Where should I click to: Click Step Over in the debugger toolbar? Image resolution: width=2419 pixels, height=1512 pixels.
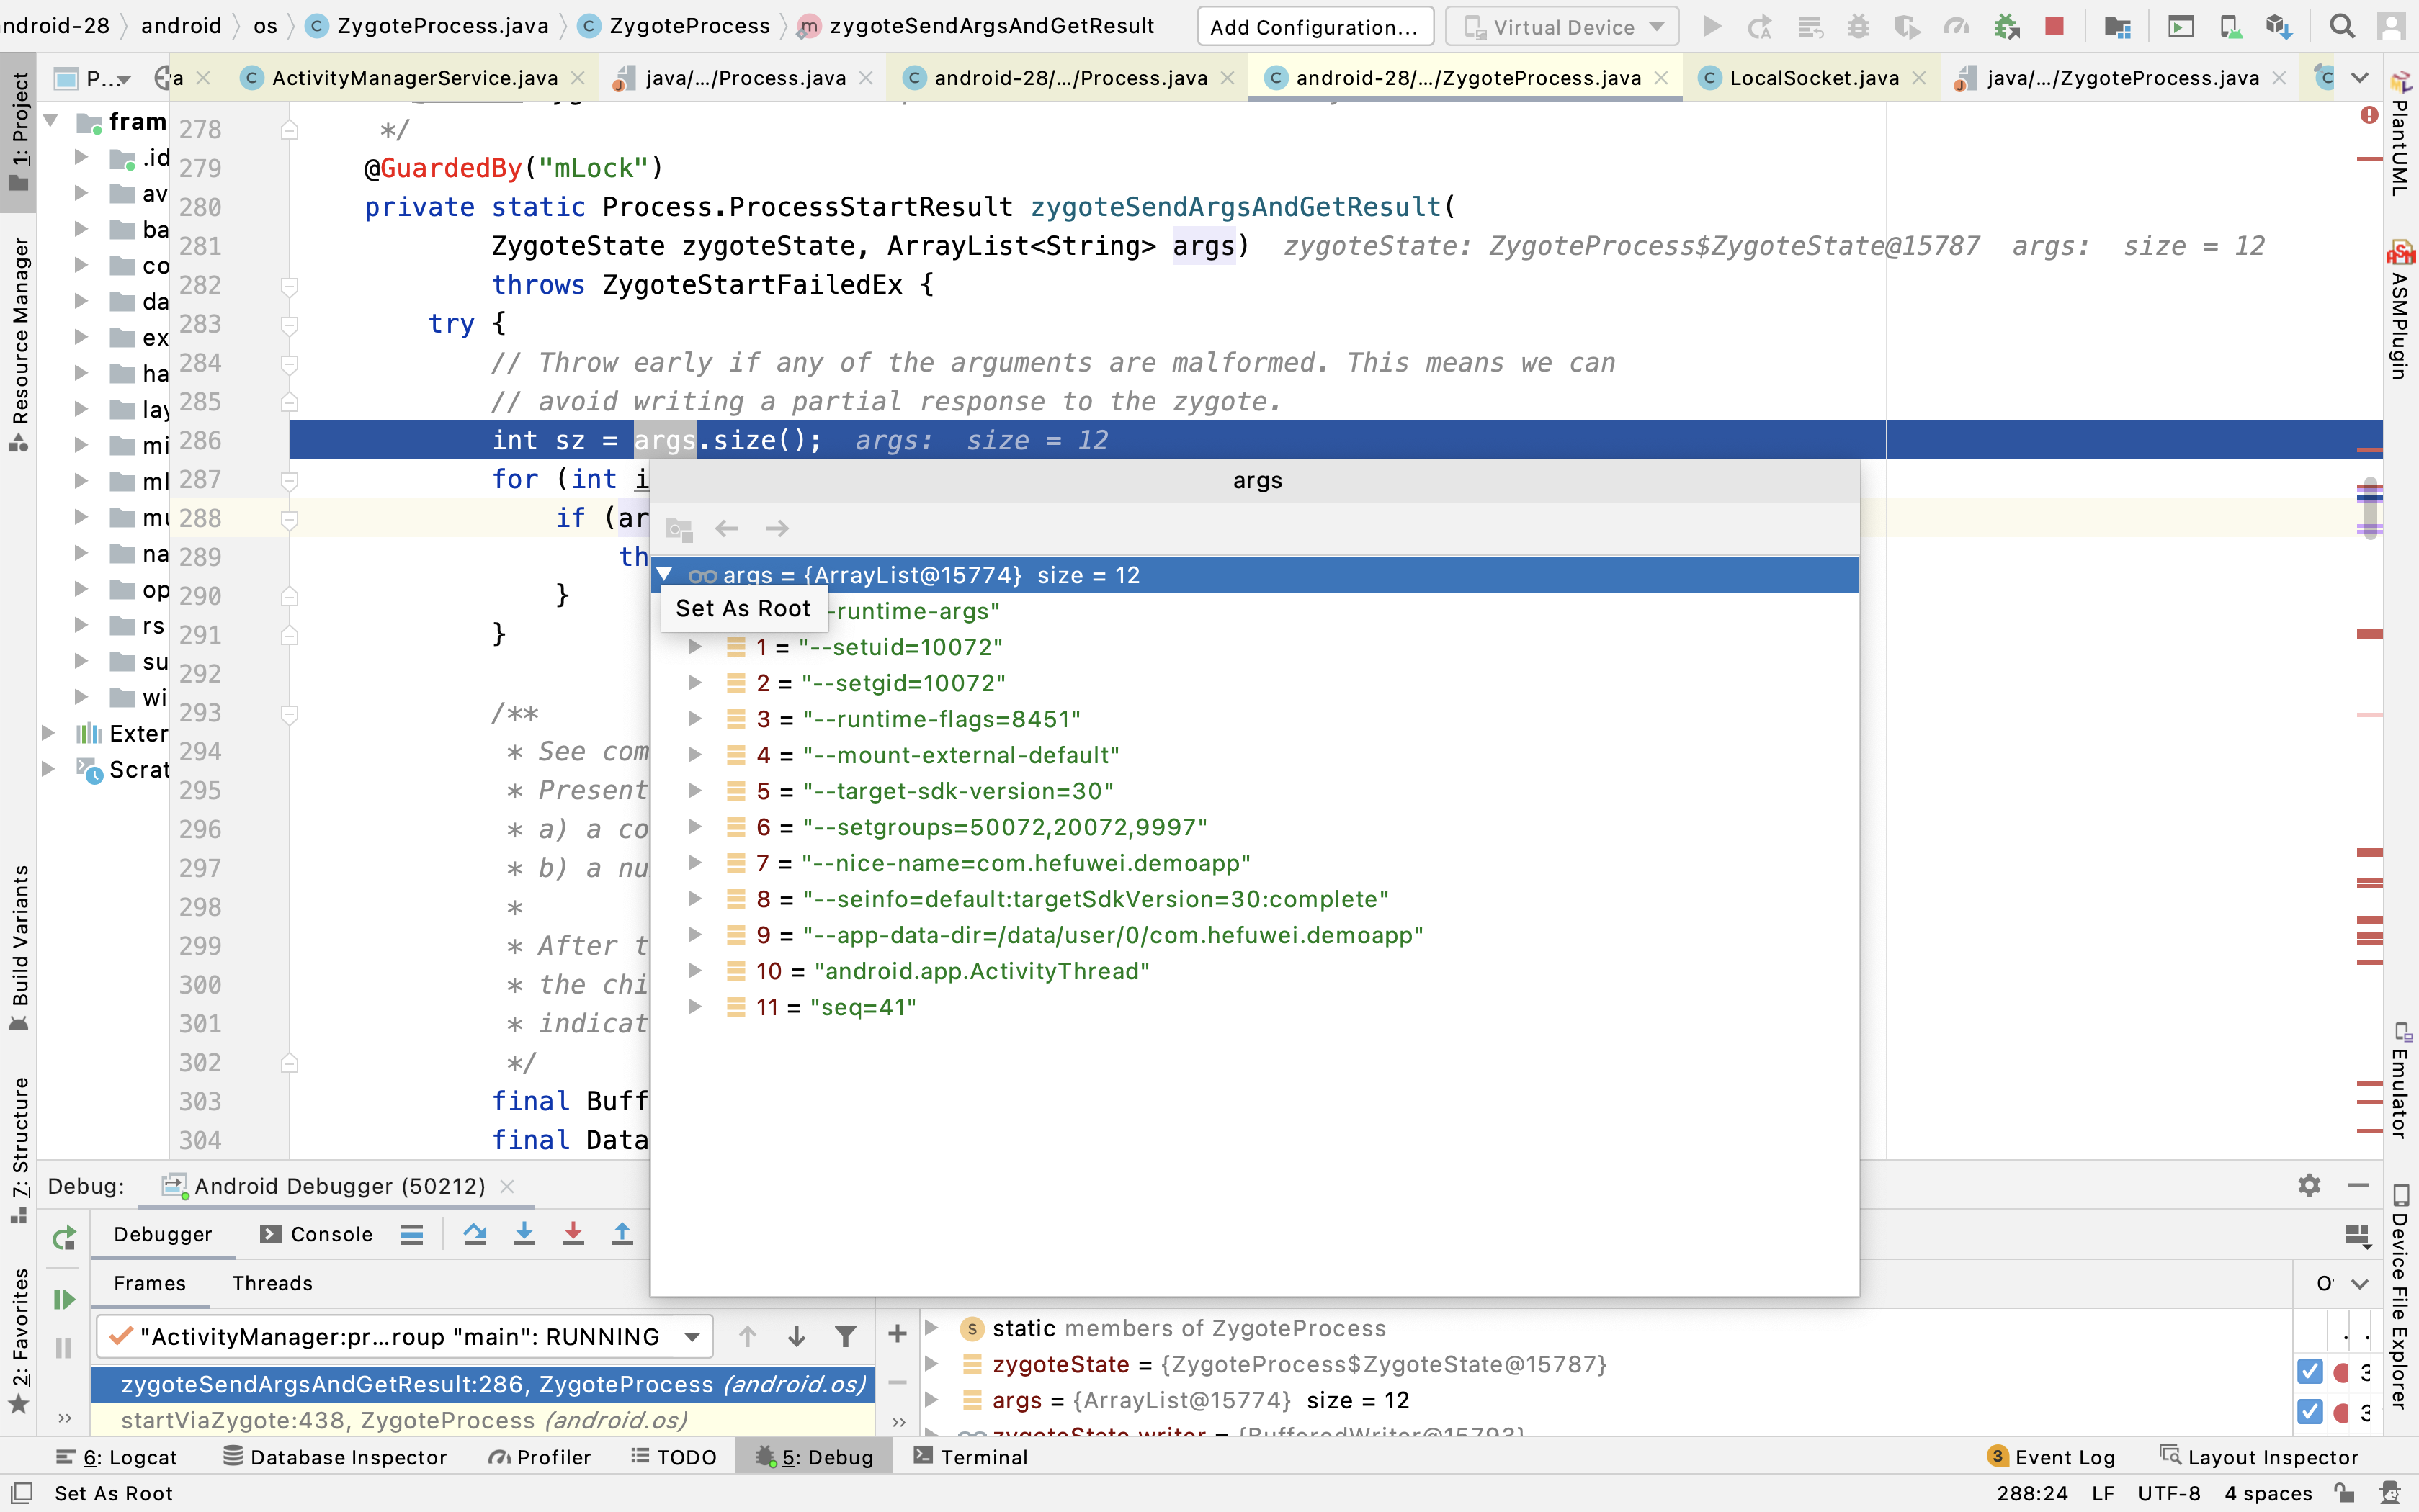pyautogui.click(x=475, y=1234)
